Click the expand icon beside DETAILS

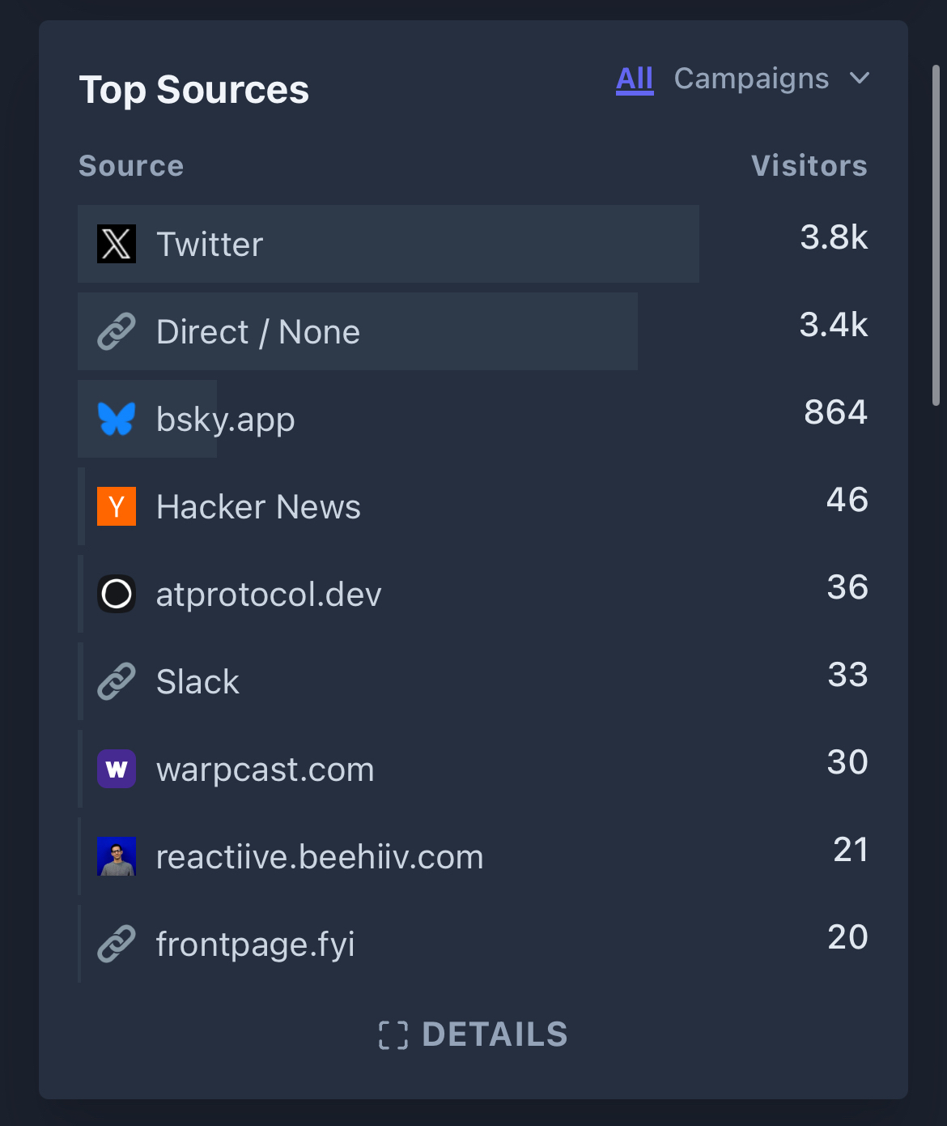393,1035
